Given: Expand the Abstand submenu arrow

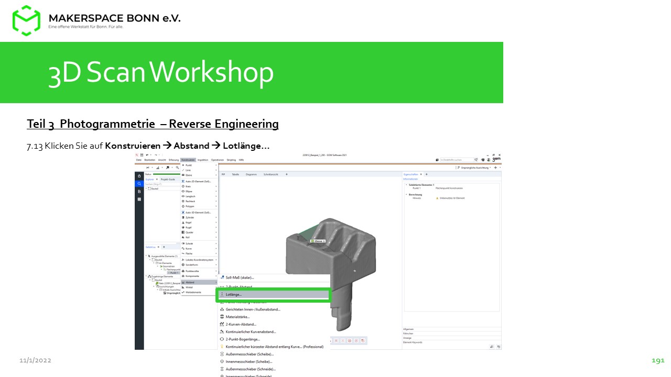Looking at the screenshot, I should (x=215, y=282).
